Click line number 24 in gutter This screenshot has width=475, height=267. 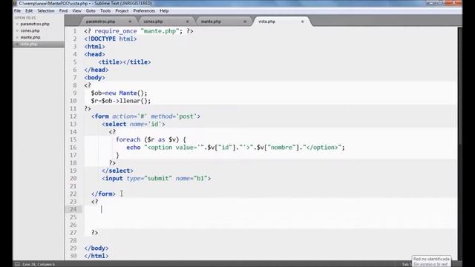pos(73,209)
